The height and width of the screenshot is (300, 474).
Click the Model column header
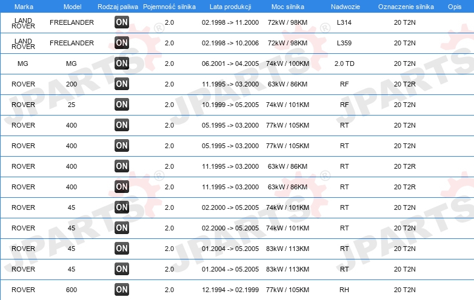[72, 7]
